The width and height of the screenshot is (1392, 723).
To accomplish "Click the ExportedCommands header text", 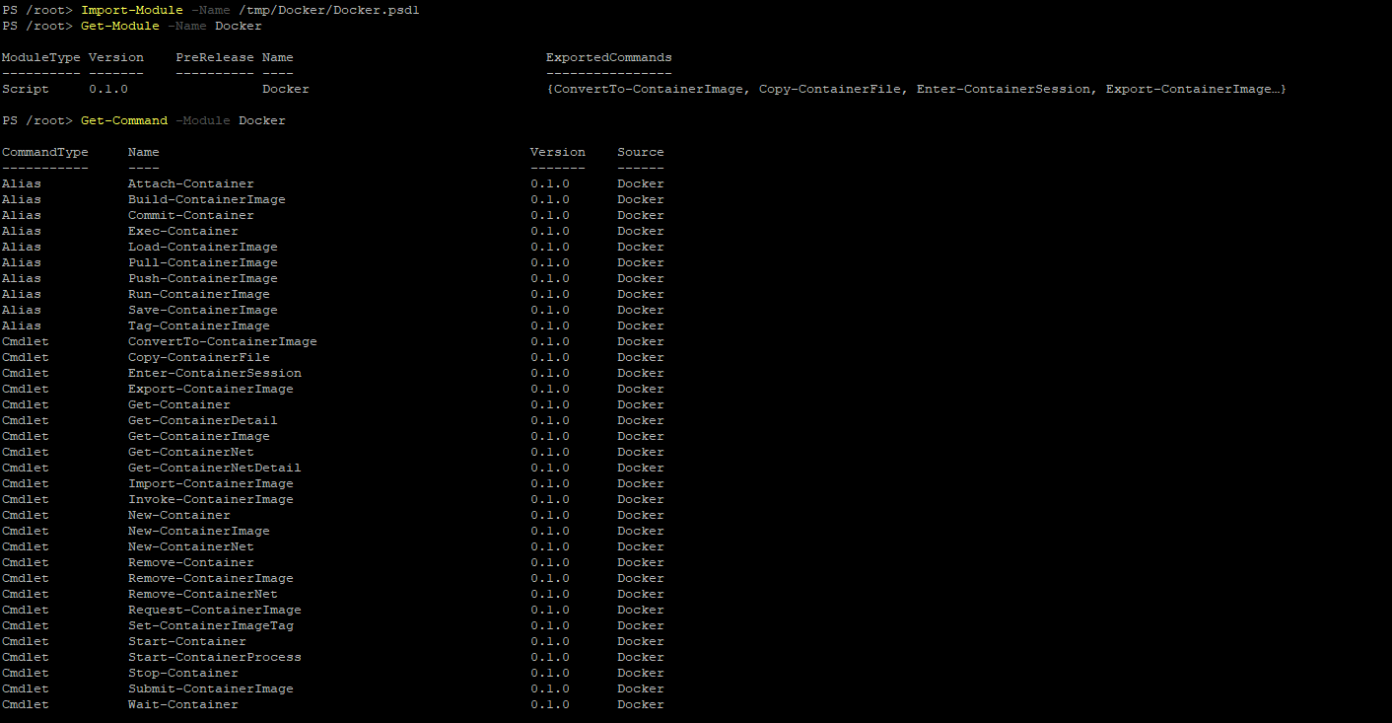I will point(607,56).
